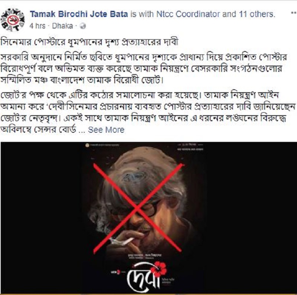Click the small red logo left of title
Image resolution: width=297 pixels, height=295 pixels.
pyautogui.click(x=118, y=272)
